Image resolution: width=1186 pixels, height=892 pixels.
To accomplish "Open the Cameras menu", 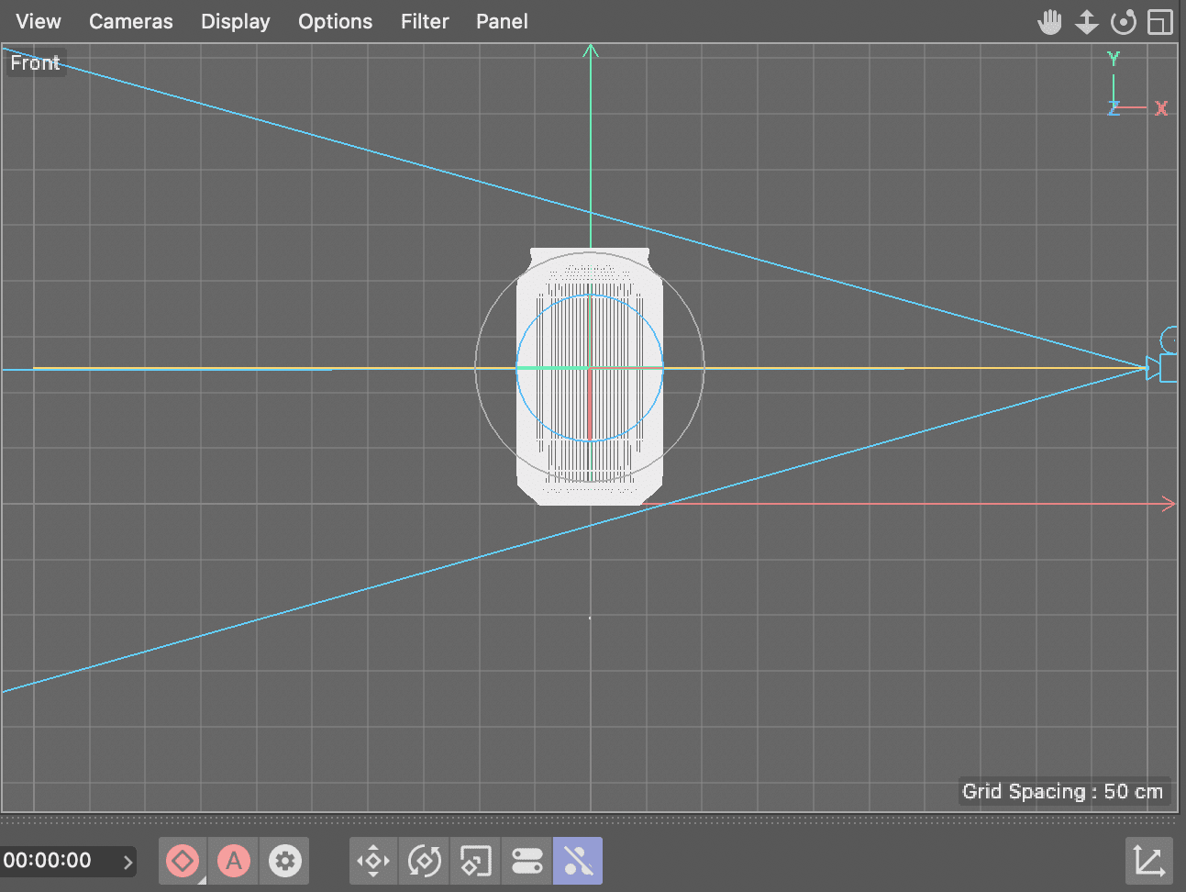I will click(130, 21).
